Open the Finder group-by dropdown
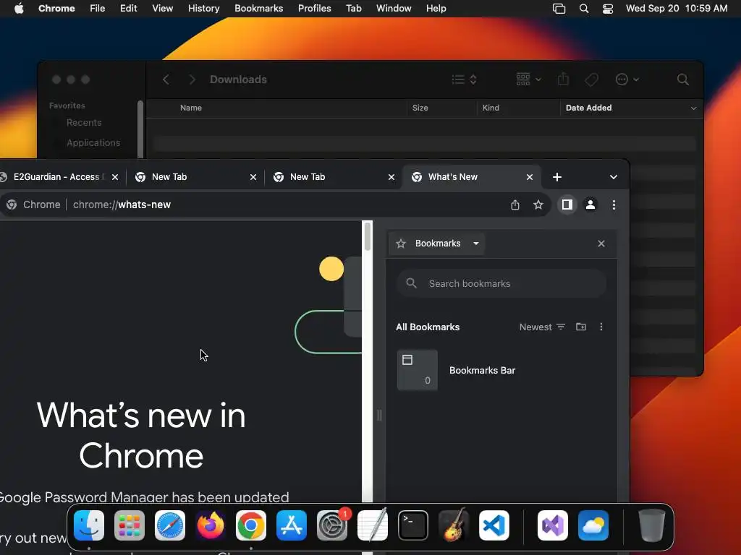Image resolution: width=741 pixels, height=555 pixels. click(x=528, y=79)
